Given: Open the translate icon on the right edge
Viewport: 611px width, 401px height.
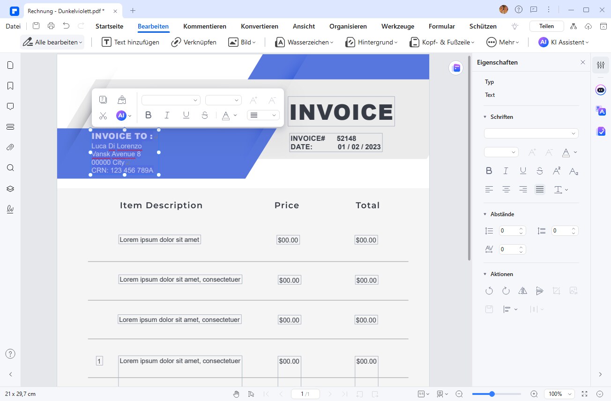Looking at the screenshot, I should pyautogui.click(x=601, y=111).
